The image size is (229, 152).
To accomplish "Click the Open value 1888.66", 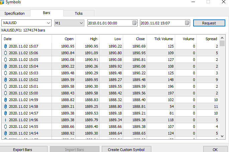I will (68, 127).
